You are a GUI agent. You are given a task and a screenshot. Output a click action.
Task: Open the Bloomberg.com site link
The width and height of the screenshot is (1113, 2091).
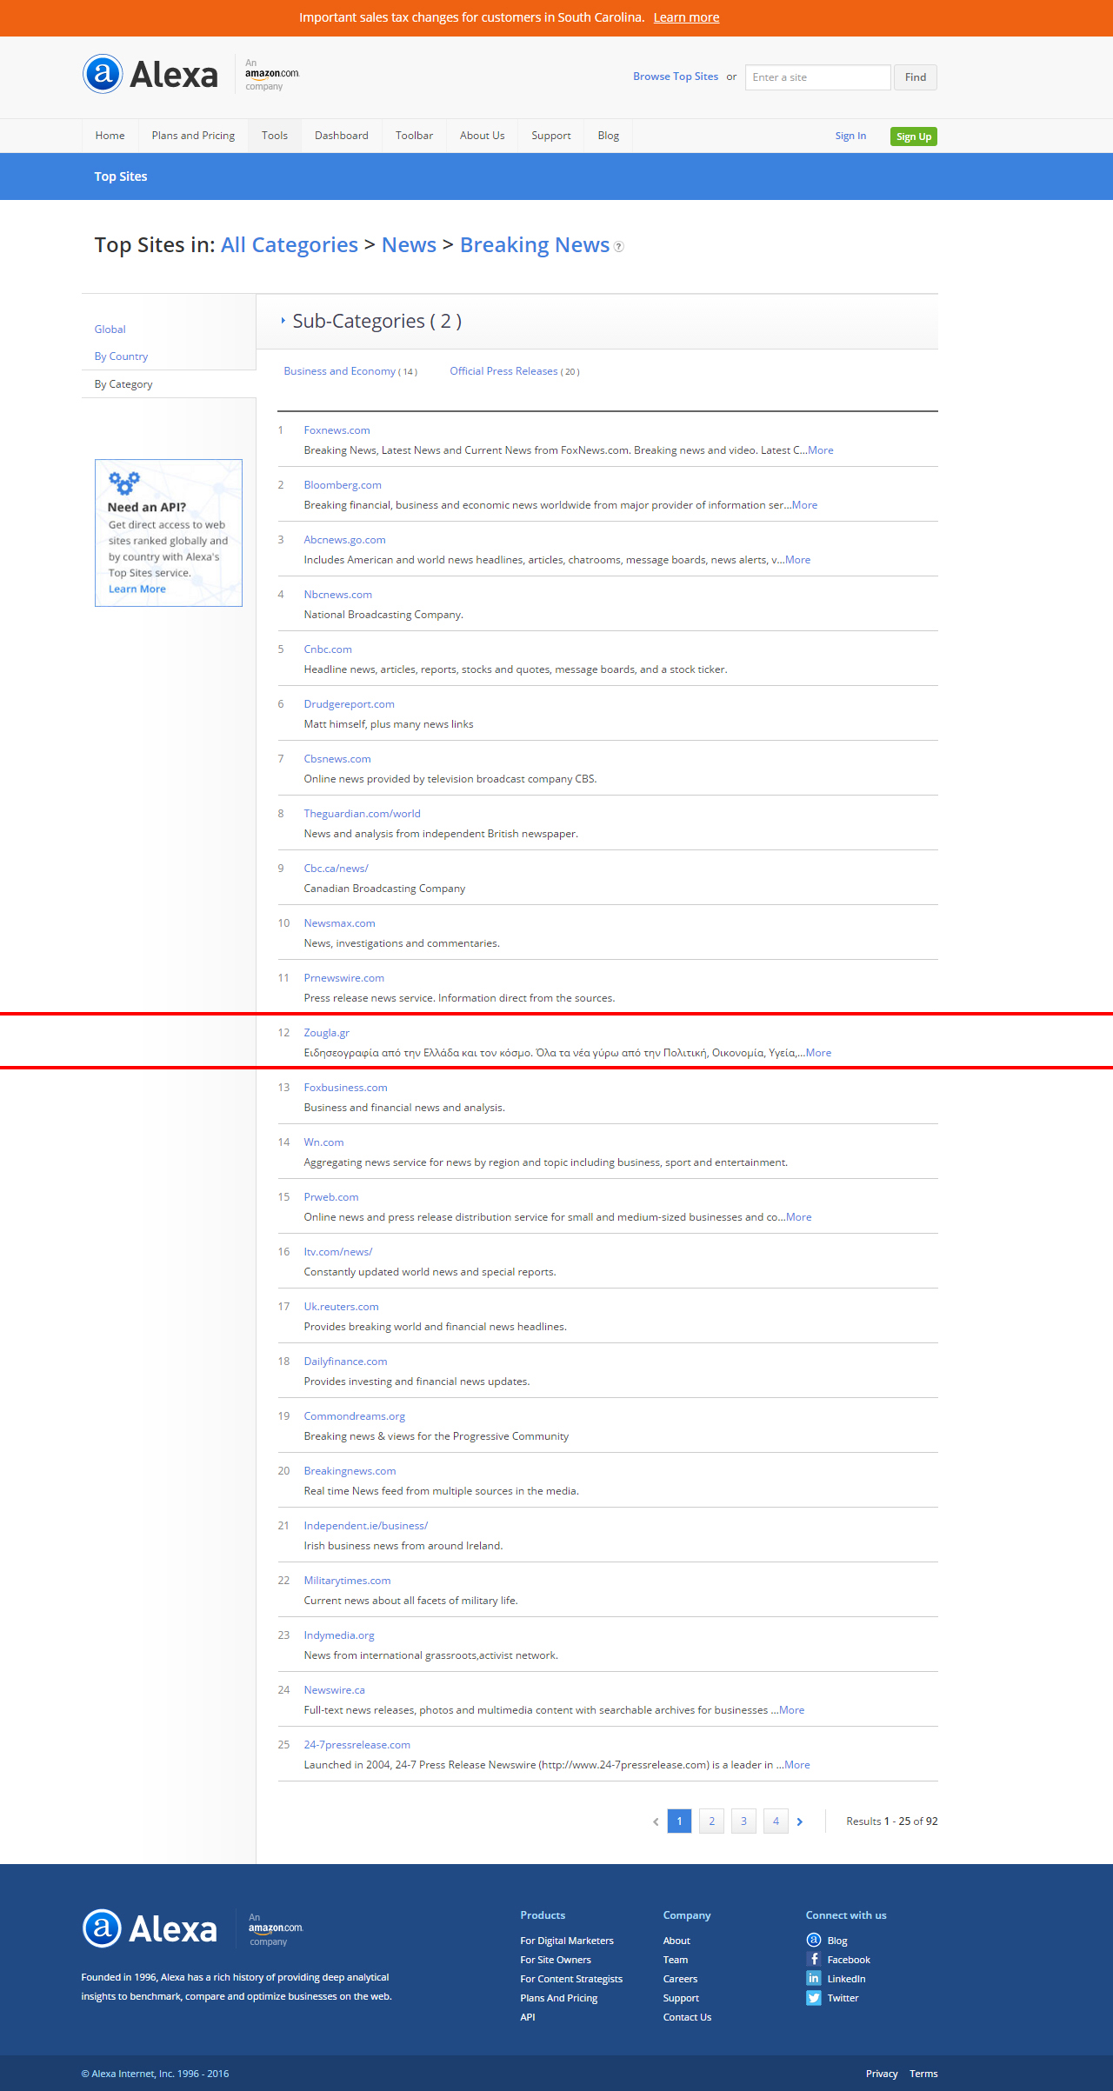tap(343, 485)
